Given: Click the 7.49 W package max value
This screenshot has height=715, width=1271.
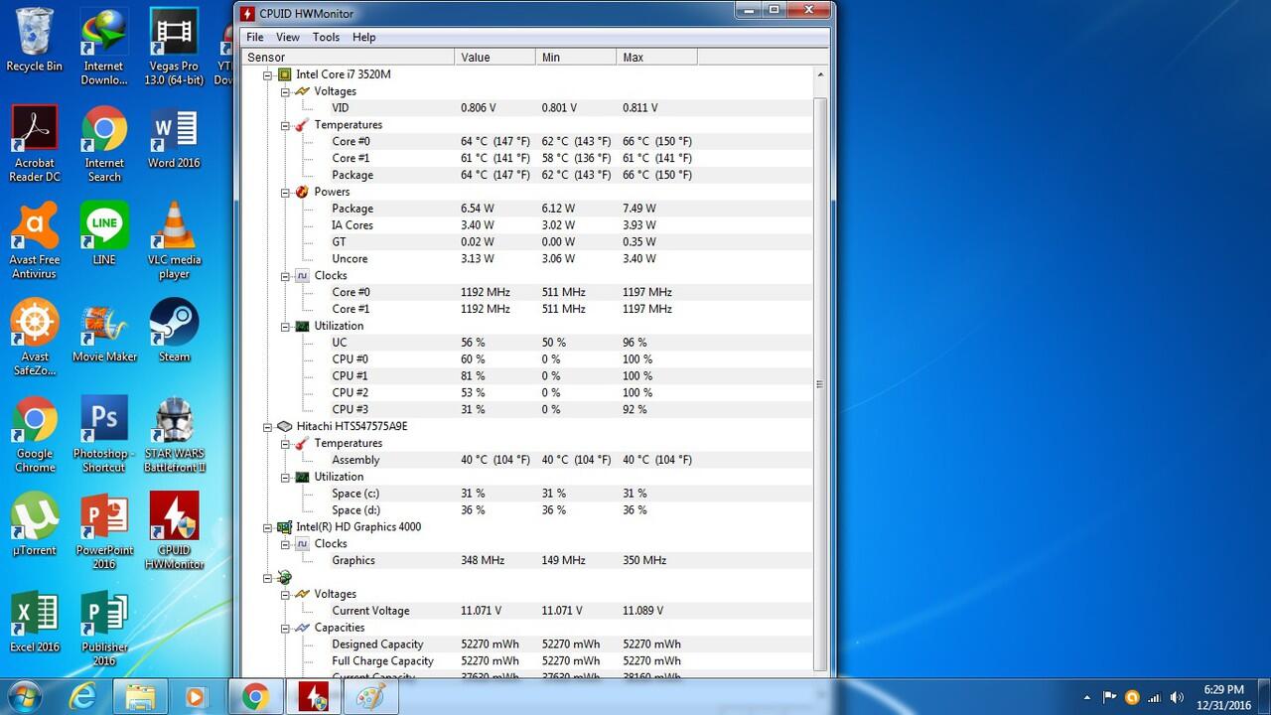Looking at the screenshot, I should tap(639, 209).
